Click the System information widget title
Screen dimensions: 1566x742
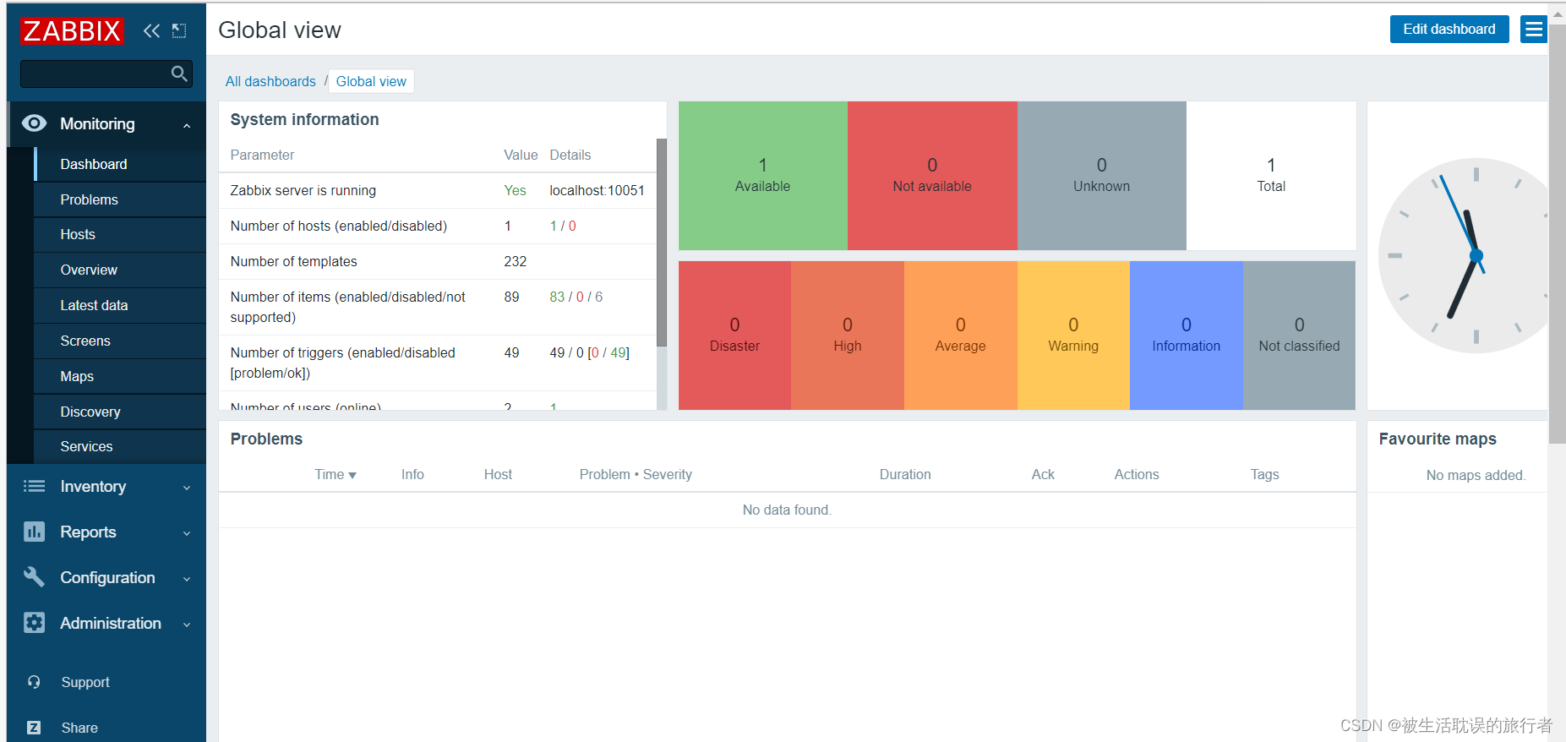click(304, 120)
